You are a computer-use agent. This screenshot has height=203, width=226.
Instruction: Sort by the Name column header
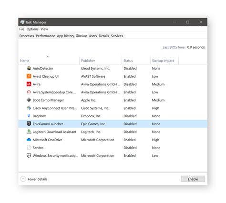tap(25, 61)
